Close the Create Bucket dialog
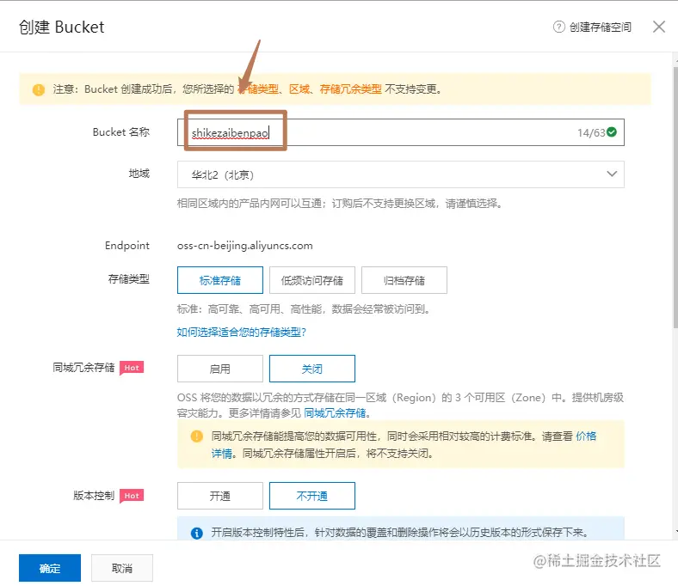The image size is (678, 586). coord(658,27)
